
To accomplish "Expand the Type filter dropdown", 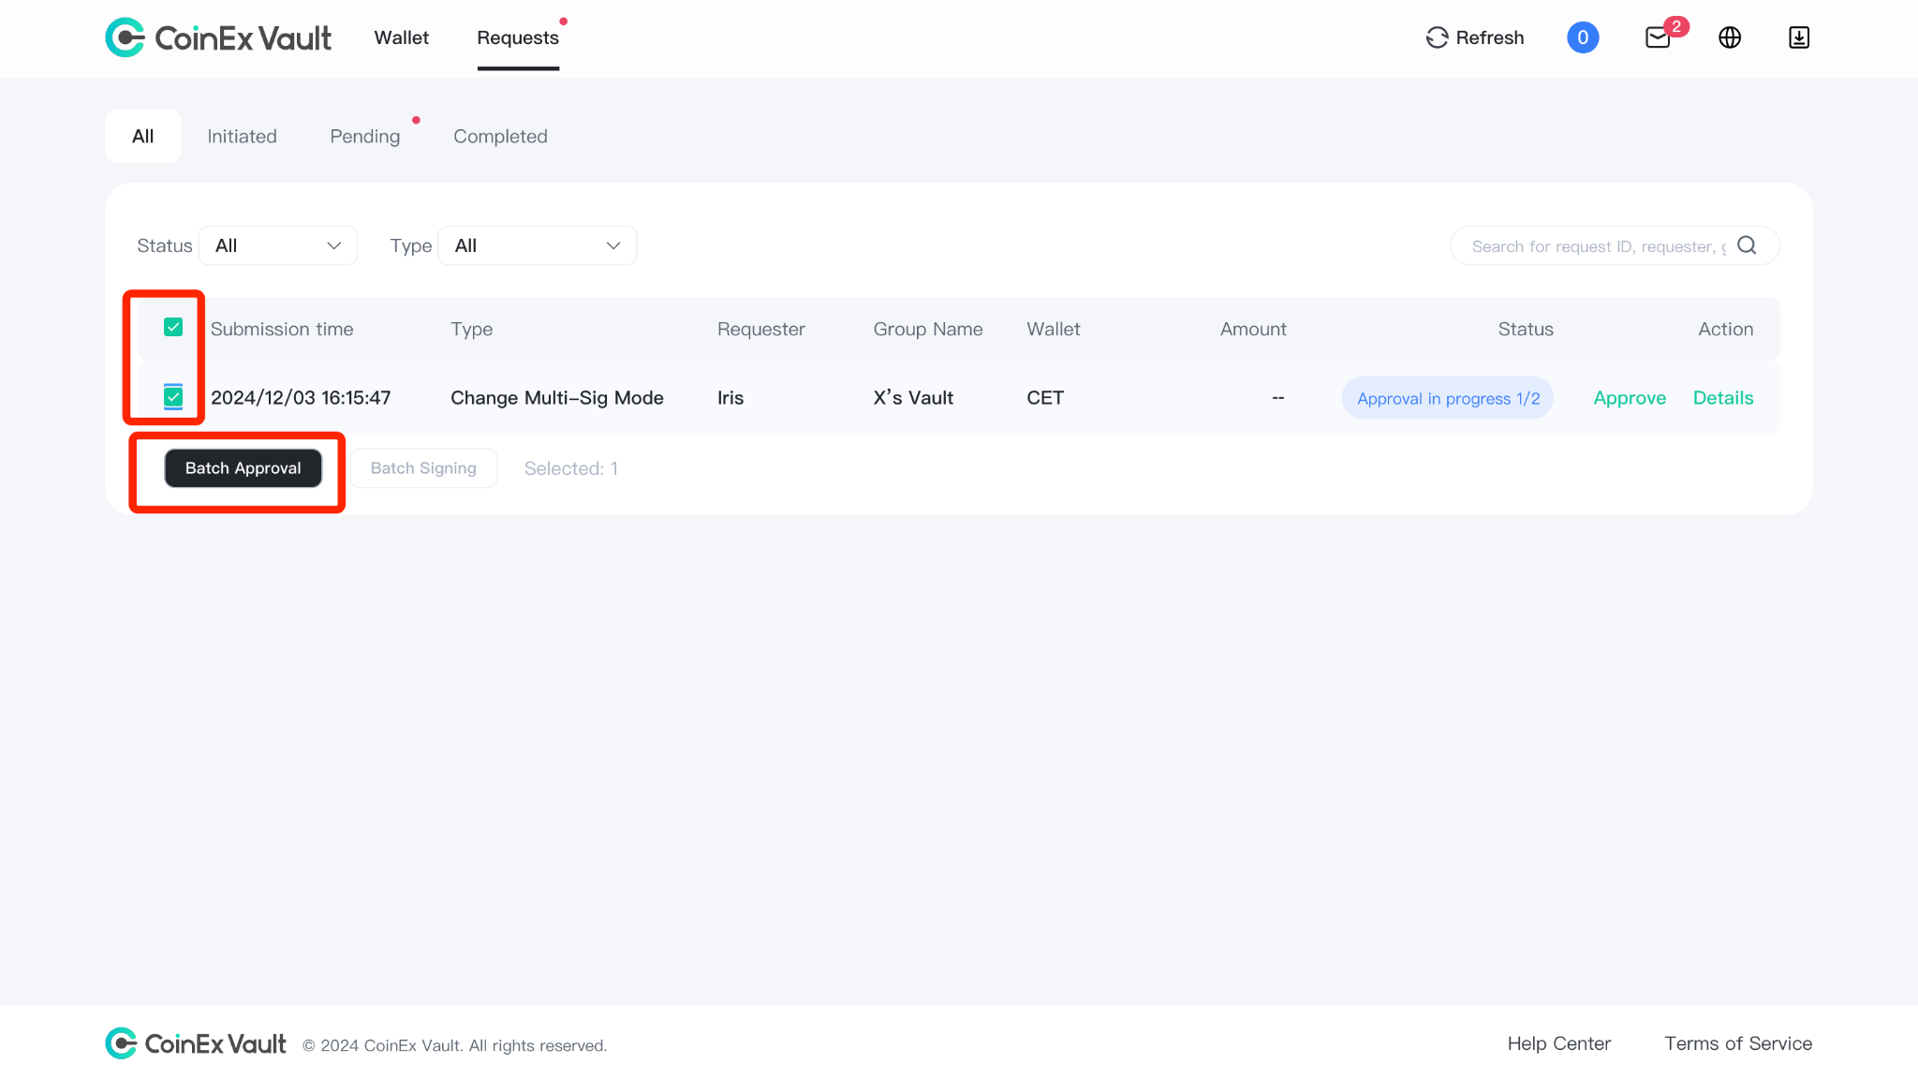I will [x=538, y=245].
